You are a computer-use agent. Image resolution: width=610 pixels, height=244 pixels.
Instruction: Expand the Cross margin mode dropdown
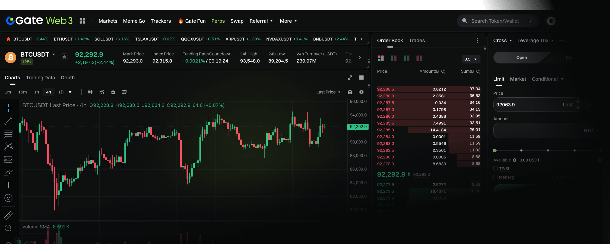point(502,41)
